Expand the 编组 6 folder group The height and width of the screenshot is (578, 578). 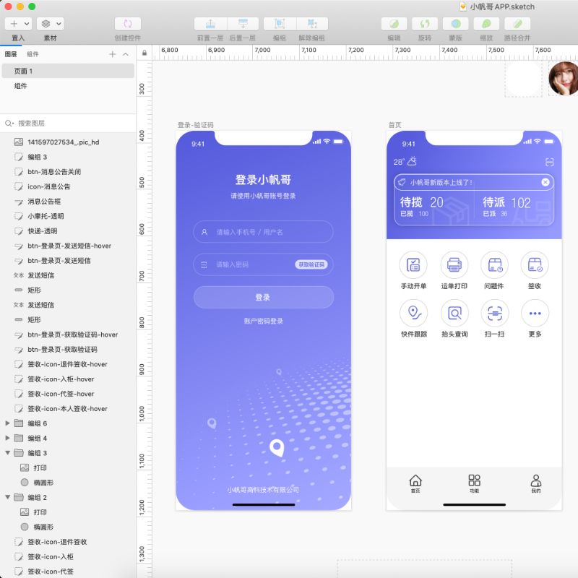click(8, 423)
